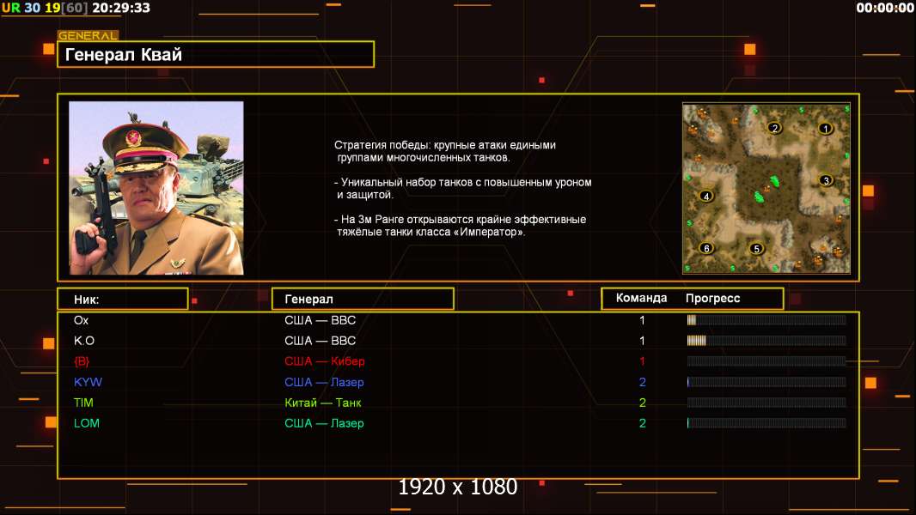The height and width of the screenshot is (515, 916).
Task: Click the Генерал Квай title box
Action: click(216, 55)
